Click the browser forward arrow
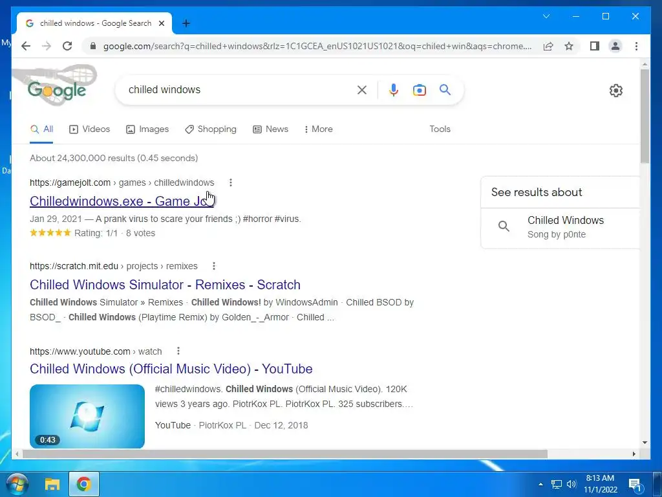Viewport: 662px width, 497px height. (x=47, y=46)
